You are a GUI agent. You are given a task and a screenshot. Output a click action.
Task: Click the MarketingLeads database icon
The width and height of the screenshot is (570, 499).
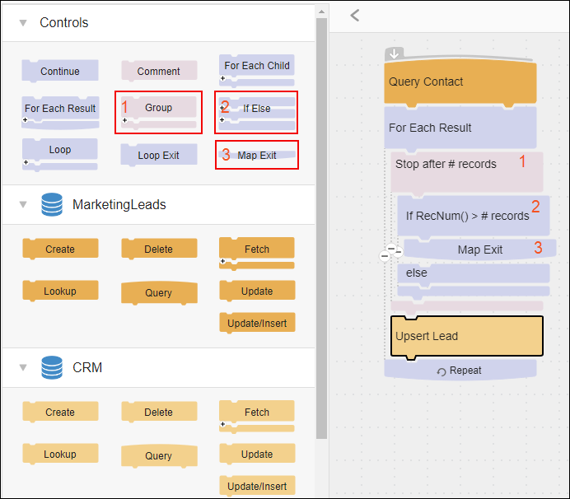52,204
